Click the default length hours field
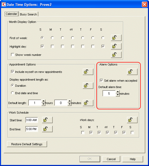The width and height of the screenshot is (149, 166). [35, 103]
